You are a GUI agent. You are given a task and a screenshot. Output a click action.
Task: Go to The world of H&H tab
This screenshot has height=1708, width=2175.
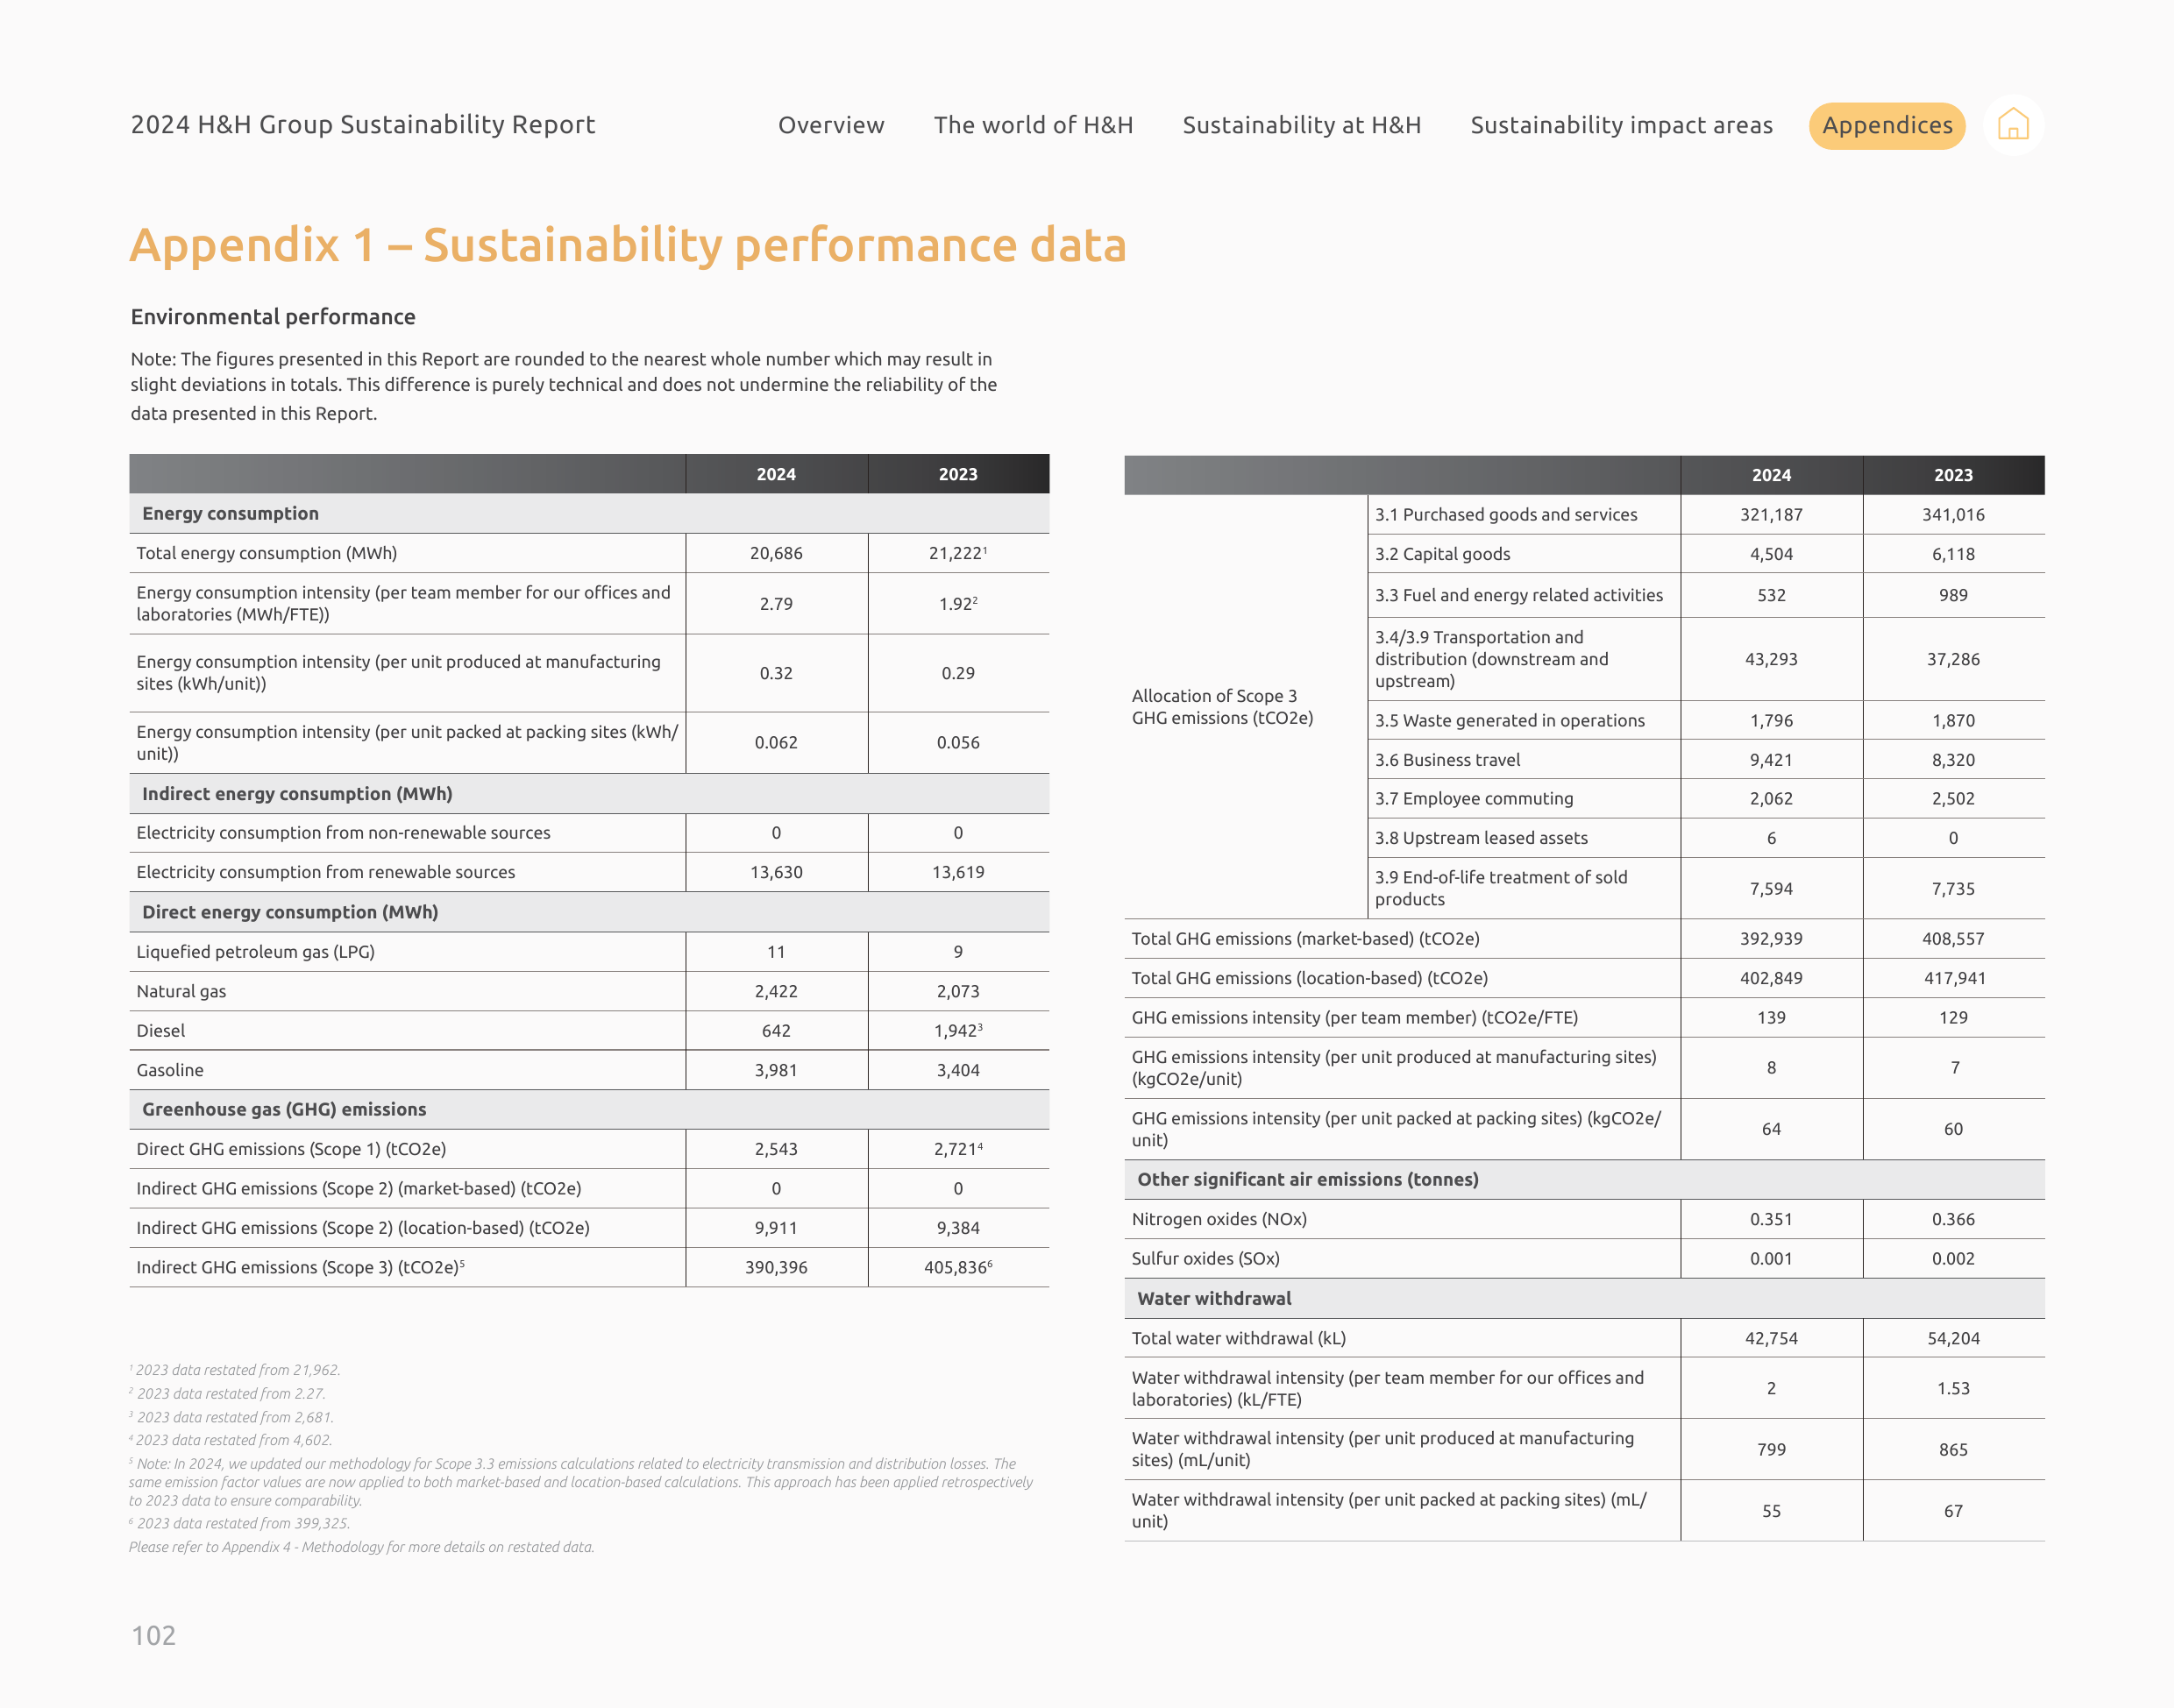[1033, 125]
